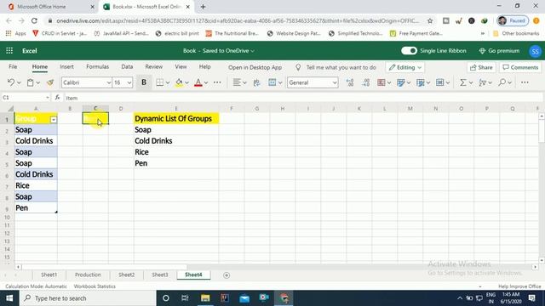This screenshot has height=306, width=545.
Task: Click the Share button
Action: 481,68
